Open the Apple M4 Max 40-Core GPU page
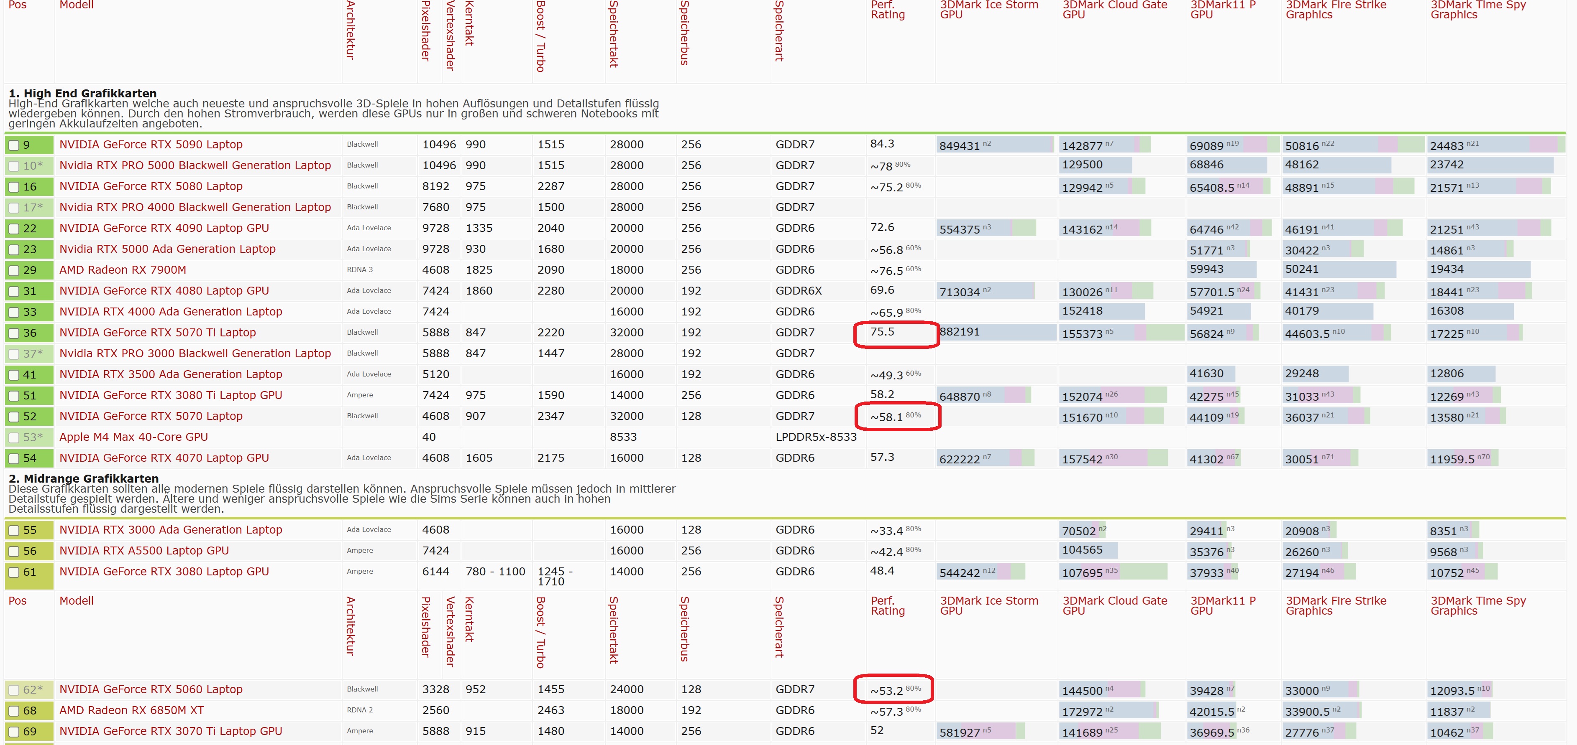Viewport: 1577px width, 745px height. click(133, 437)
